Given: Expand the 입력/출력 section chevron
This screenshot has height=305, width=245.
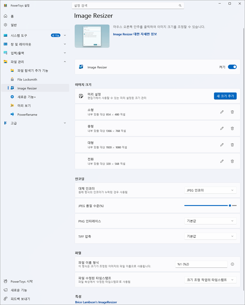Looking at the screenshot, I should point(65,53).
